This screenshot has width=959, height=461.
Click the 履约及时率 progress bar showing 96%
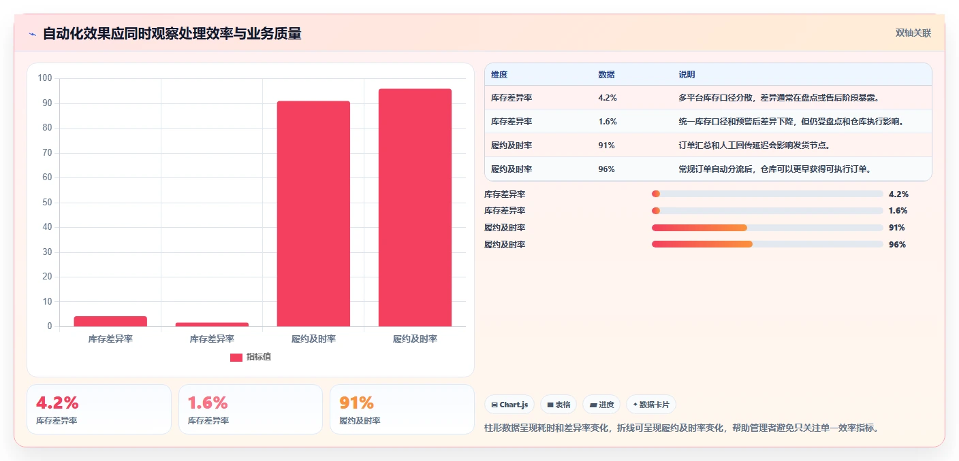click(768, 244)
